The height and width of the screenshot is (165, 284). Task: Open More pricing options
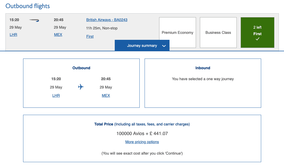click(x=142, y=142)
